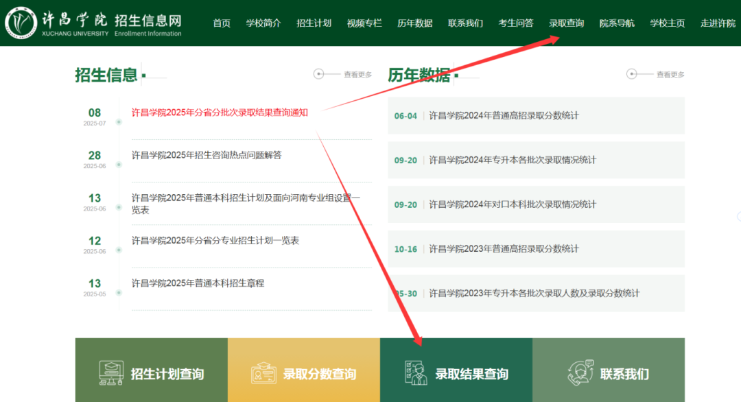741x402 pixels.
Task: Open 2023年专升本各批次录取人数及录取分数统计 entry
Action: pos(534,294)
